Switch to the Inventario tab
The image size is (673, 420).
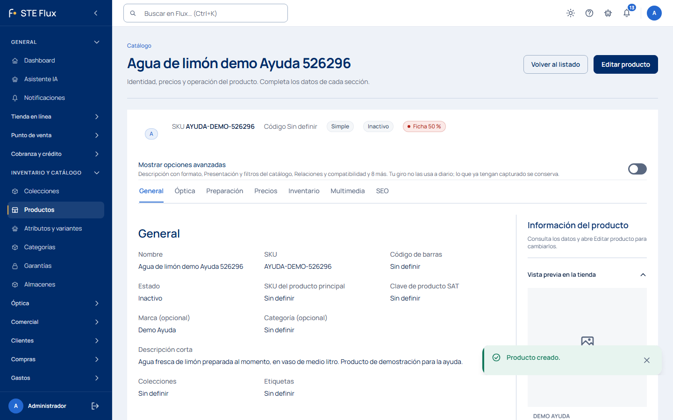click(x=304, y=191)
